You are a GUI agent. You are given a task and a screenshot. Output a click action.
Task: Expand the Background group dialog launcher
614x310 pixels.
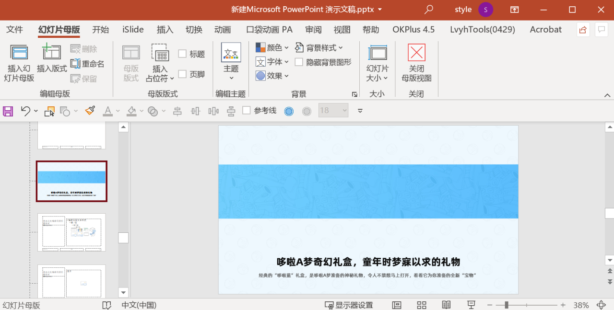point(354,94)
